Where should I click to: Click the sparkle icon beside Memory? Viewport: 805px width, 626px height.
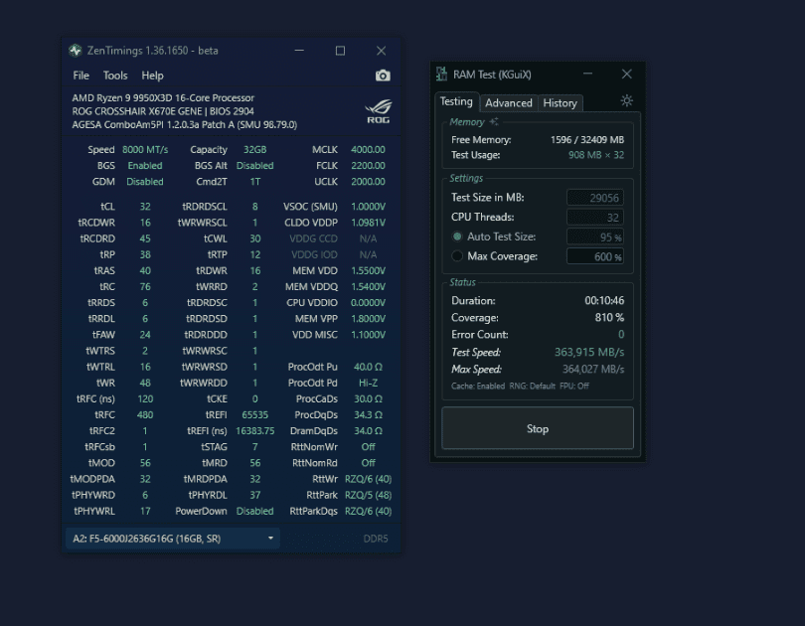(x=494, y=121)
